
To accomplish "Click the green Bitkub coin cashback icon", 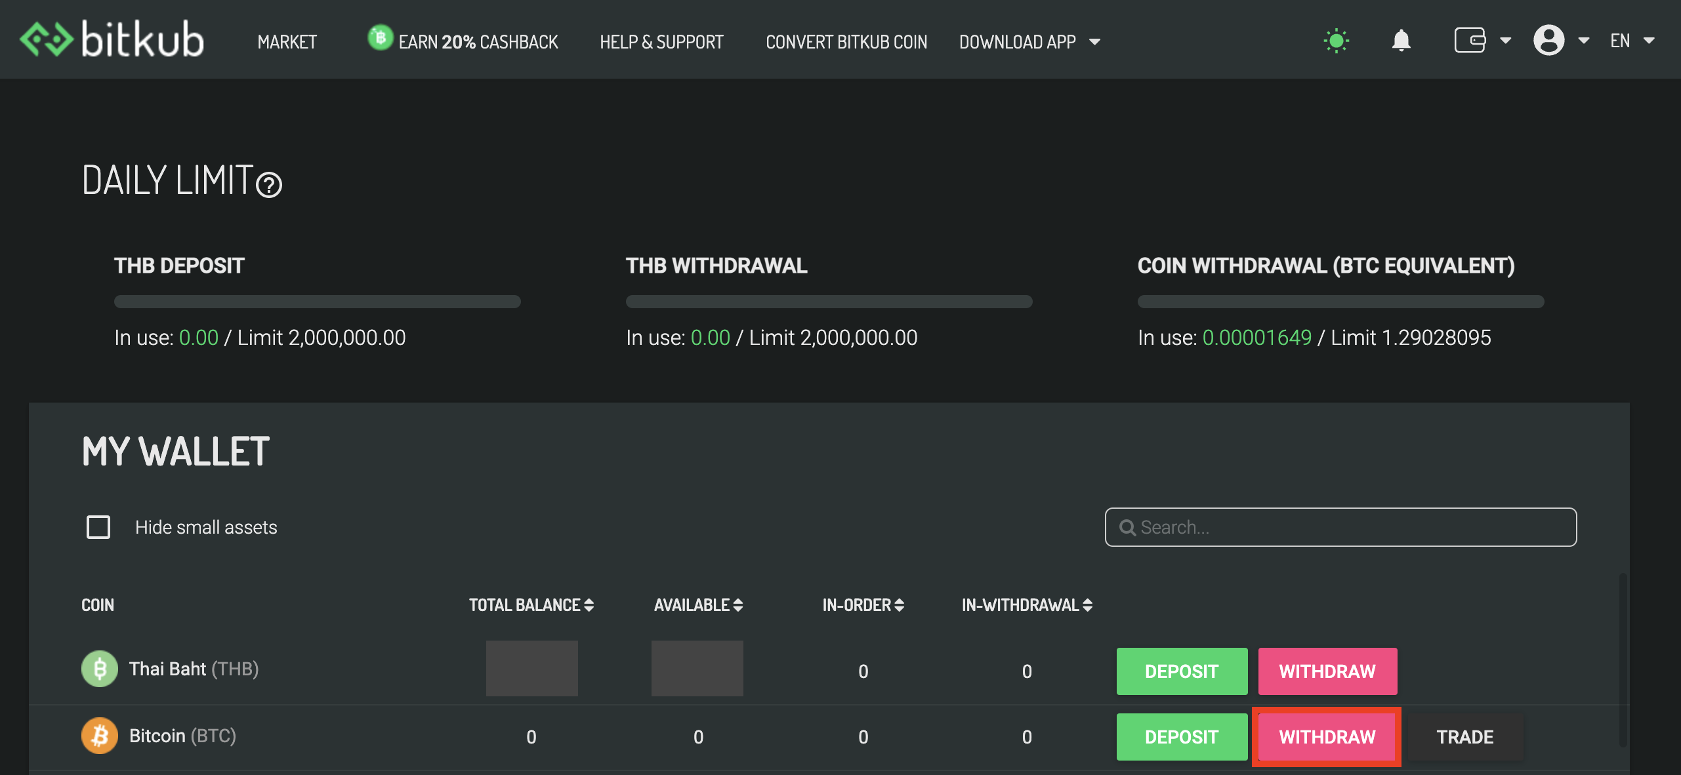I will [380, 37].
